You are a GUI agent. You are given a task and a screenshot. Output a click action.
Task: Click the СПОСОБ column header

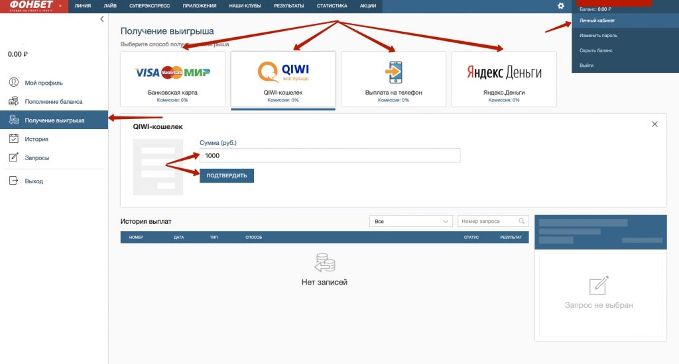tap(254, 238)
